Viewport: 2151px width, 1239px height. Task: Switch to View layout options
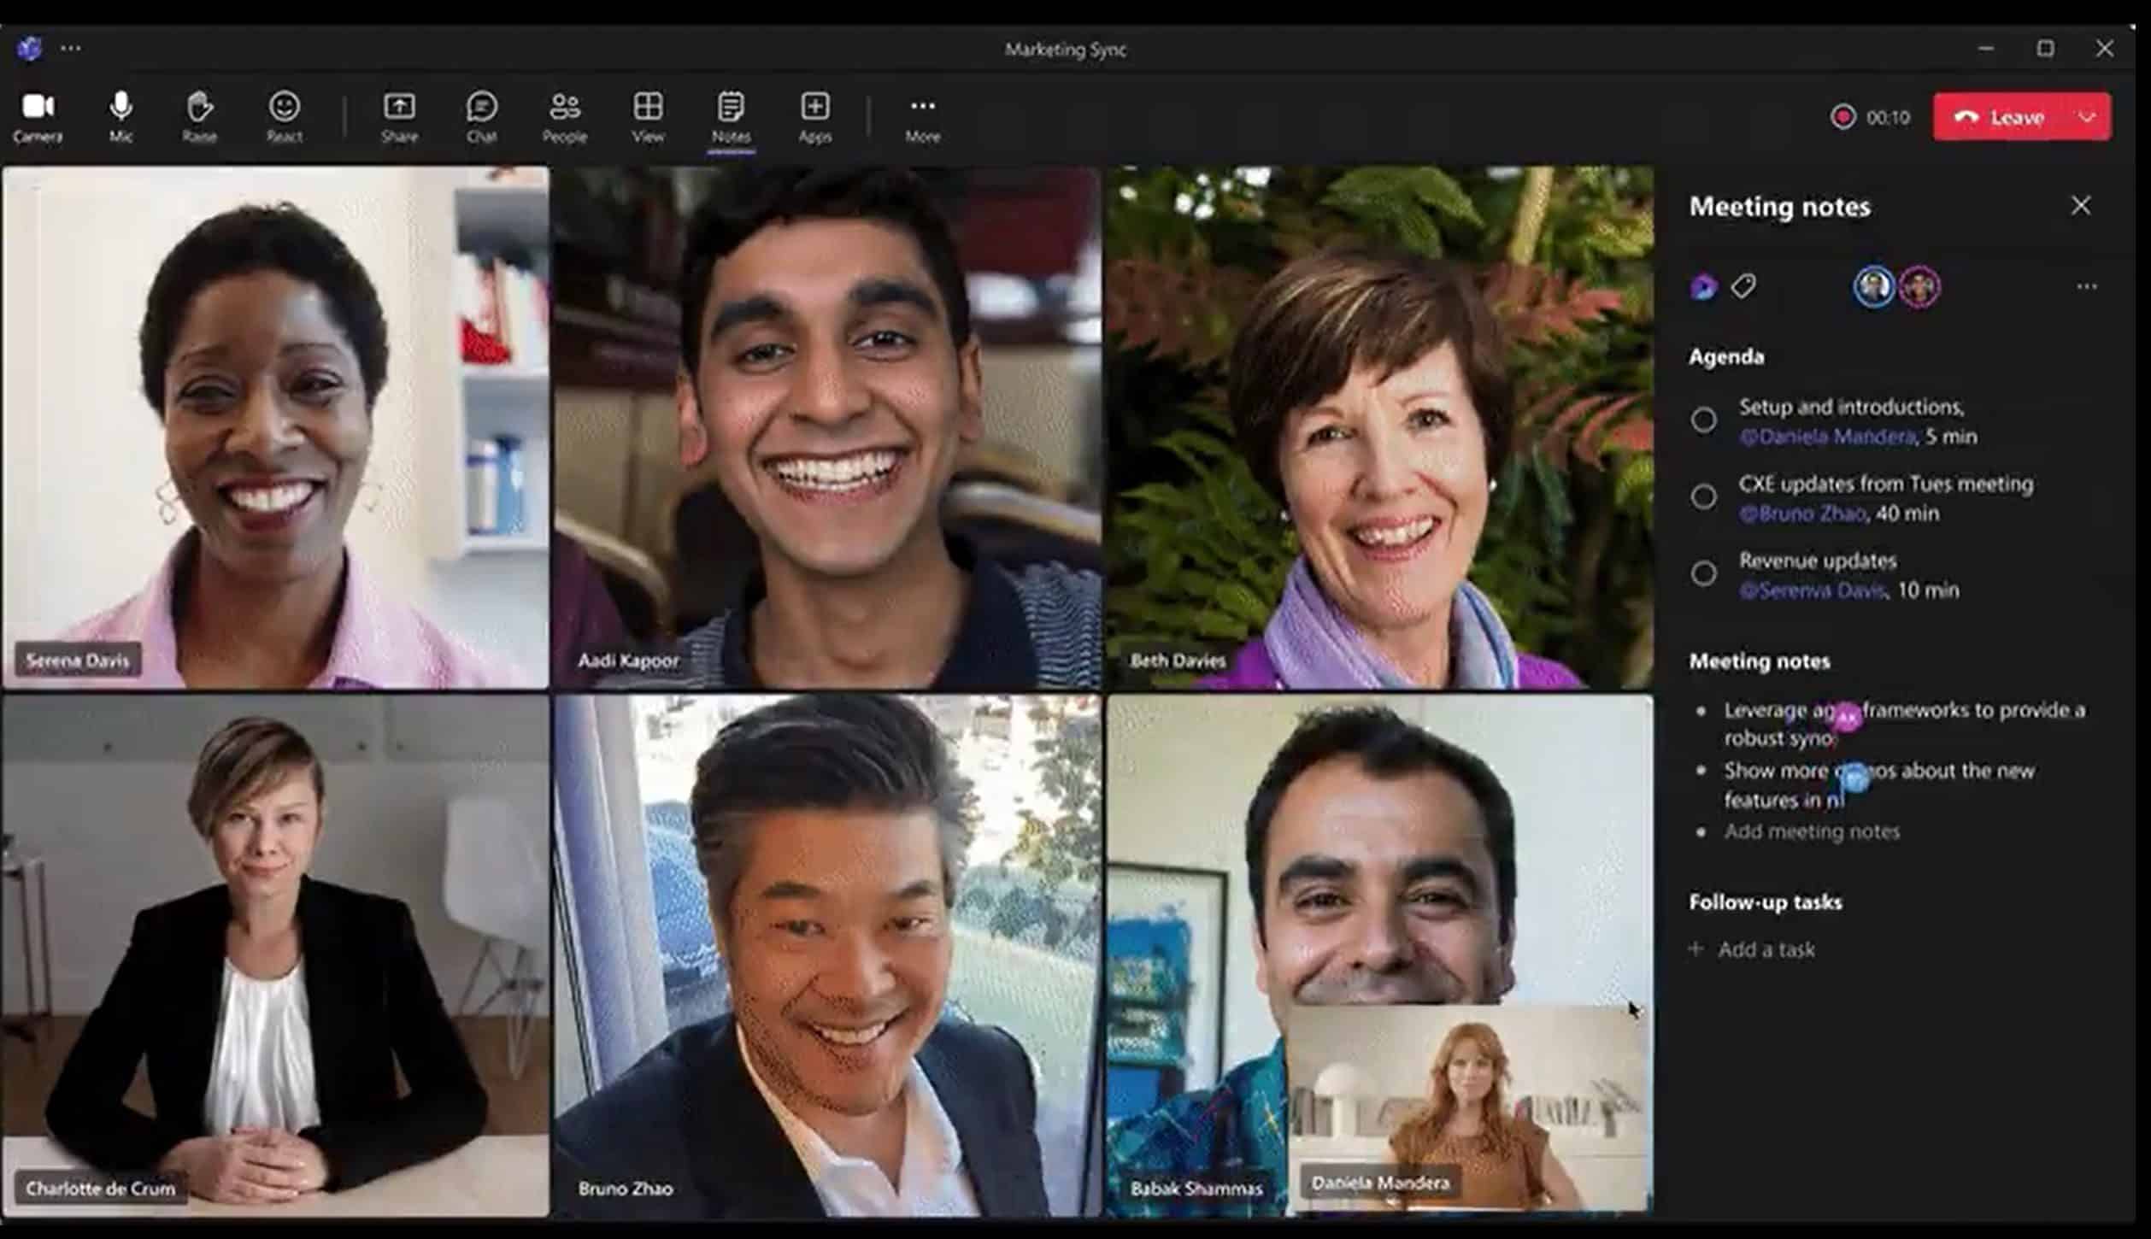click(645, 115)
